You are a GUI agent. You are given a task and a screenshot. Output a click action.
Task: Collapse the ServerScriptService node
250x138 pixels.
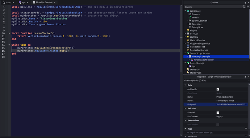[x=185, y=53]
